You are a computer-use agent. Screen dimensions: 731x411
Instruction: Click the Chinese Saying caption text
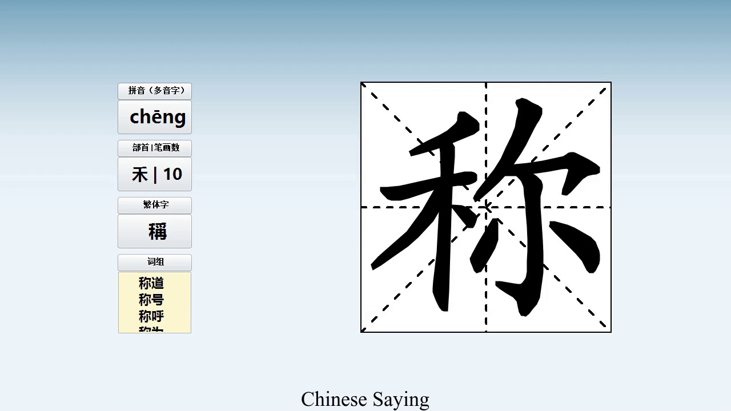[x=365, y=400]
